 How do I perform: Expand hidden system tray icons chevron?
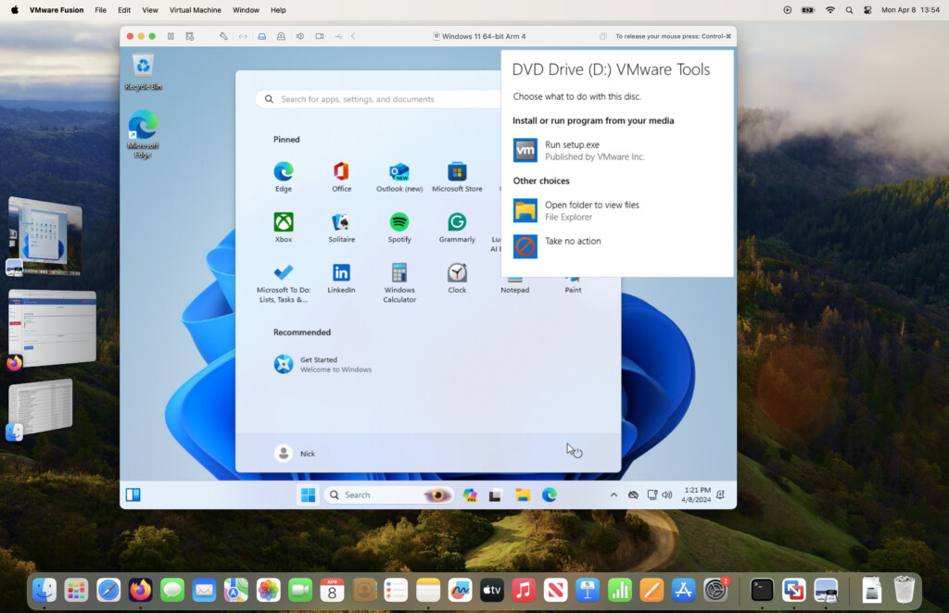click(x=614, y=495)
